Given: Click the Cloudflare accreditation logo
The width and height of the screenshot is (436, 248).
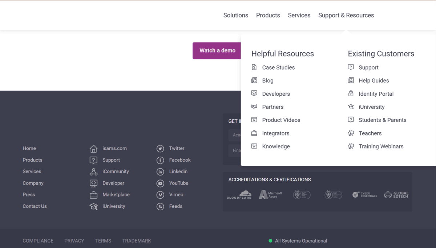Looking at the screenshot, I should pyautogui.click(x=239, y=194).
